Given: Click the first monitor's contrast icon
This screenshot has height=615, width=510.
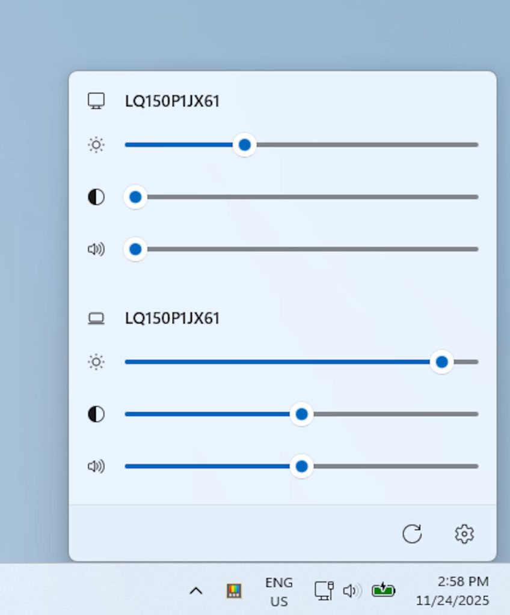Looking at the screenshot, I should tap(96, 197).
